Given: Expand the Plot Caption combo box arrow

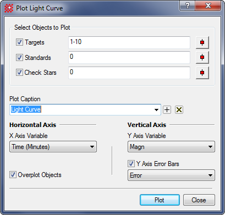Looking at the screenshot, I should (156, 110).
